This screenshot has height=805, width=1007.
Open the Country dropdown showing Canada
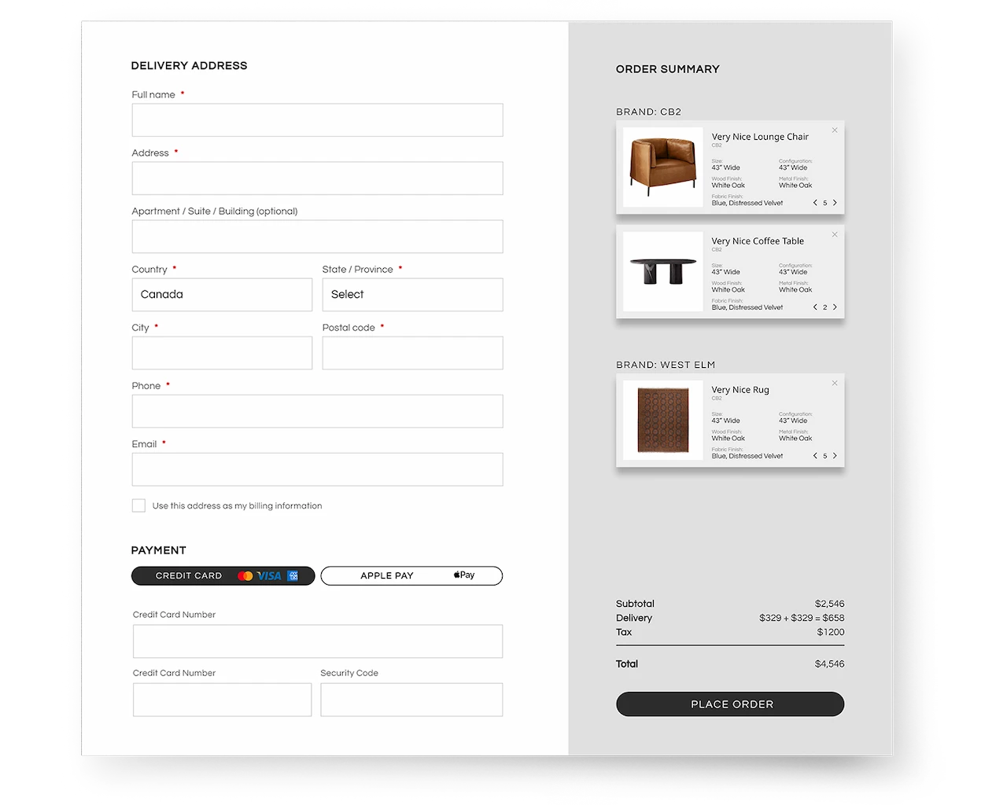222,295
